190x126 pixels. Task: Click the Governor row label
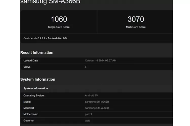coord(29,120)
